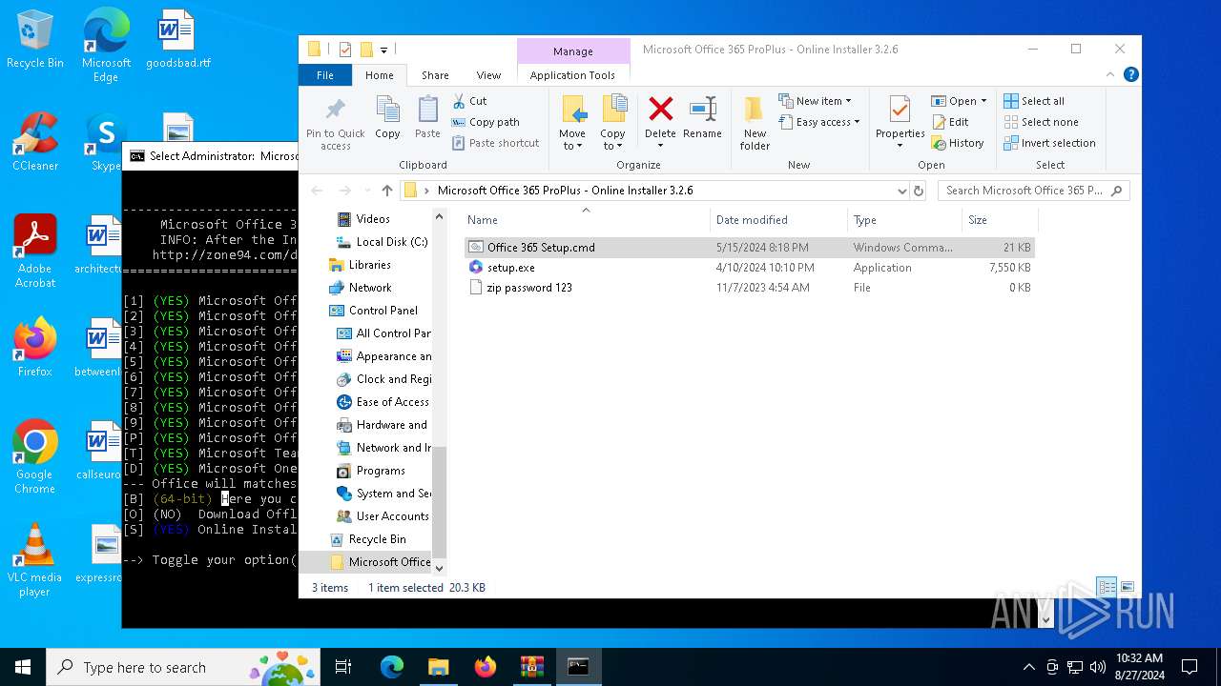Sort by Name column header

click(586, 220)
